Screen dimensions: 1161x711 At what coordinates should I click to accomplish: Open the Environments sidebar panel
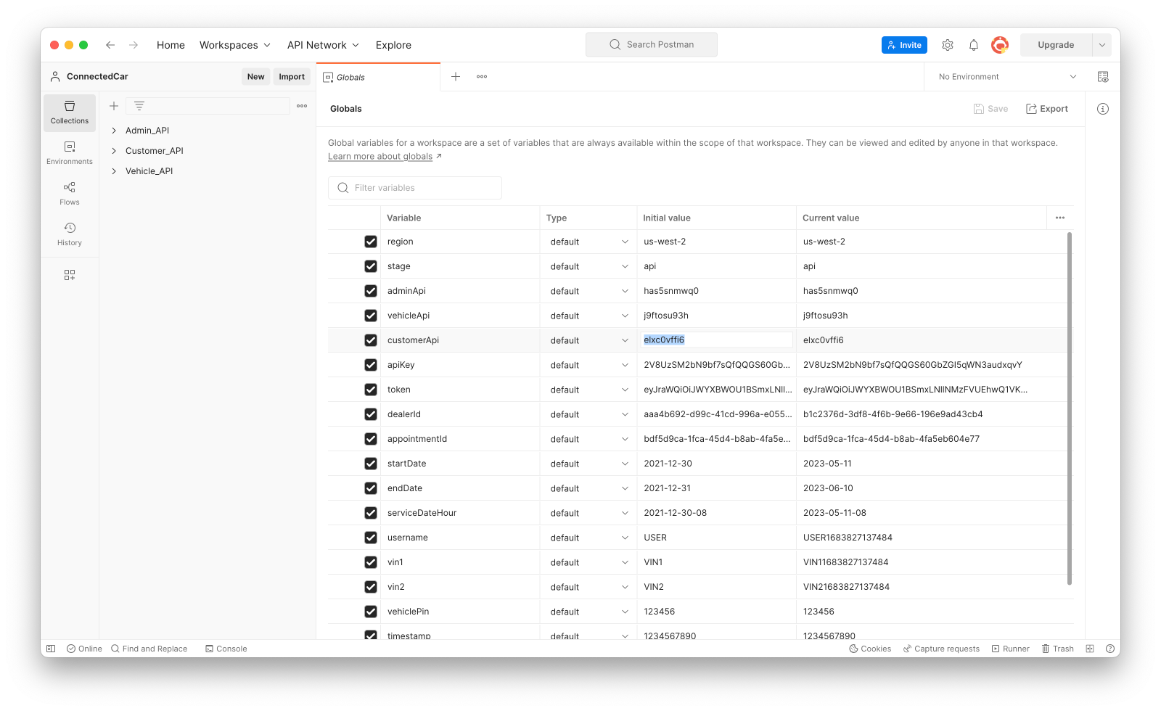click(70, 153)
